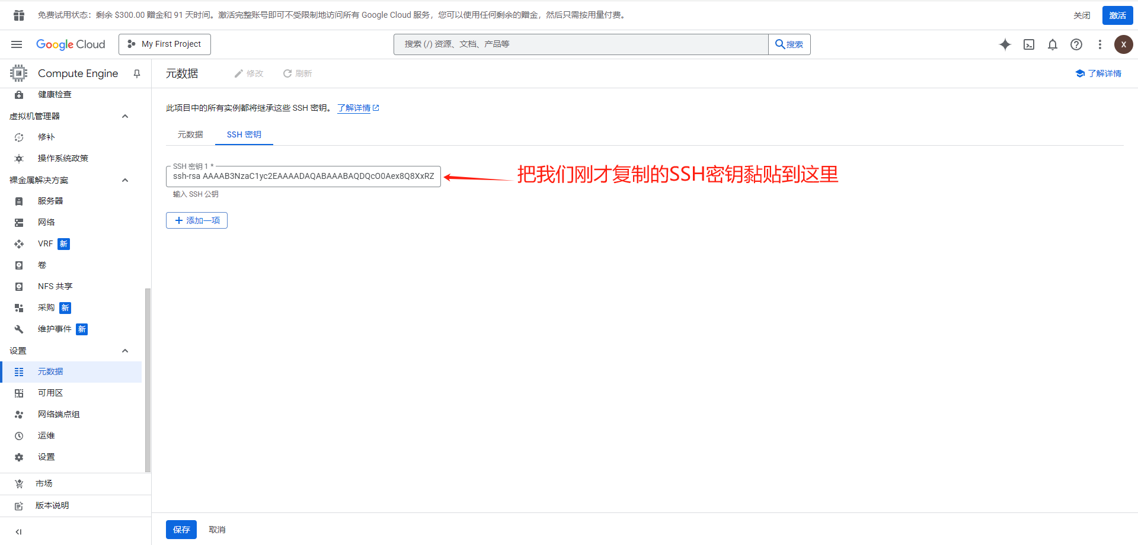Click the health check icon in sidebar

[19, 94]
